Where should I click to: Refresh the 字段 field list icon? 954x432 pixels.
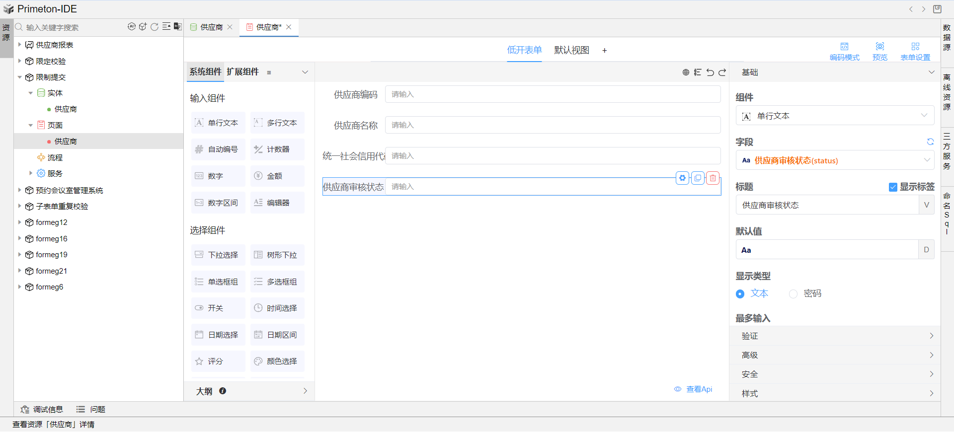pyautogui.click(x=930, y=142)
